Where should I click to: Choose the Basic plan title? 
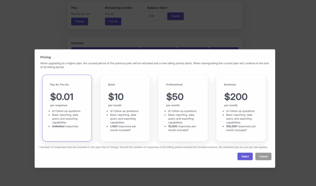click(x=112, y=85)
